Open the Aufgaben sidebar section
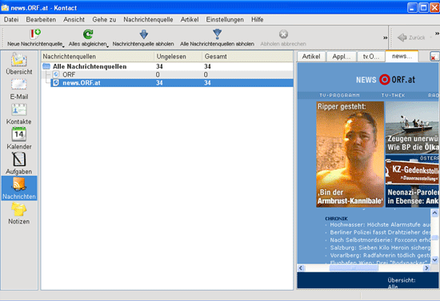Image resolution: width=440 pixels, height=301 pixels. tap(19, 164)
